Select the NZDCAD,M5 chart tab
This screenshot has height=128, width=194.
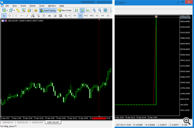(x=53, y=122)
